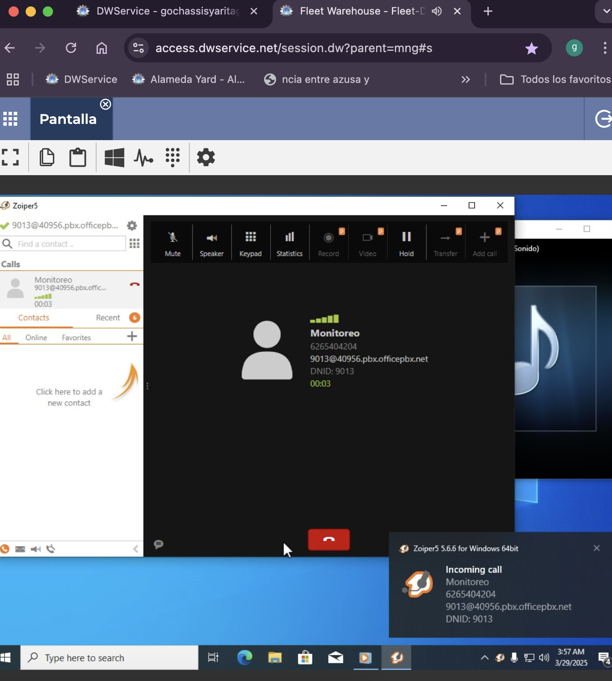Mute the Fleet Warehouse tab audio icon
Image resolution: width=612 pixels, height=681 pixels.
pyautogui.click(x=436, y=11)
